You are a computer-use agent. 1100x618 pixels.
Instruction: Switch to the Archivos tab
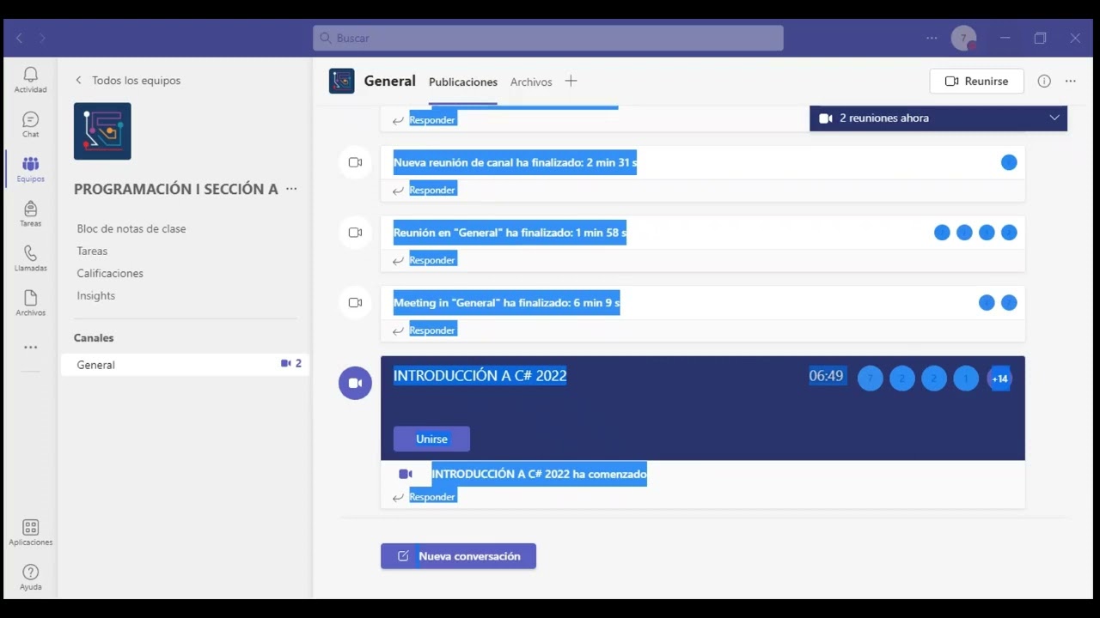coord(531,82)
